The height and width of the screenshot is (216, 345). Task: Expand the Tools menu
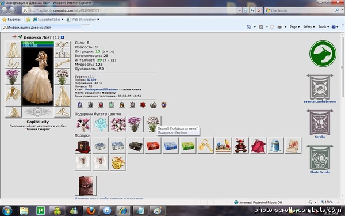[x=323, y=27]
